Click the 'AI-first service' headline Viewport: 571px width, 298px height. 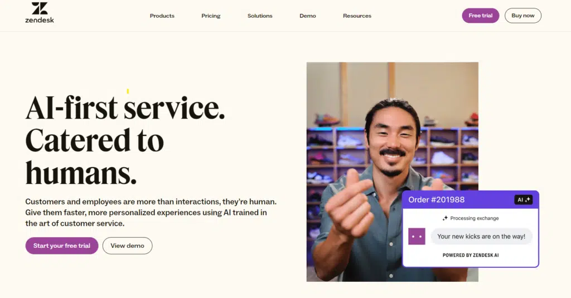pyautogui.click(x=125, y=108)
